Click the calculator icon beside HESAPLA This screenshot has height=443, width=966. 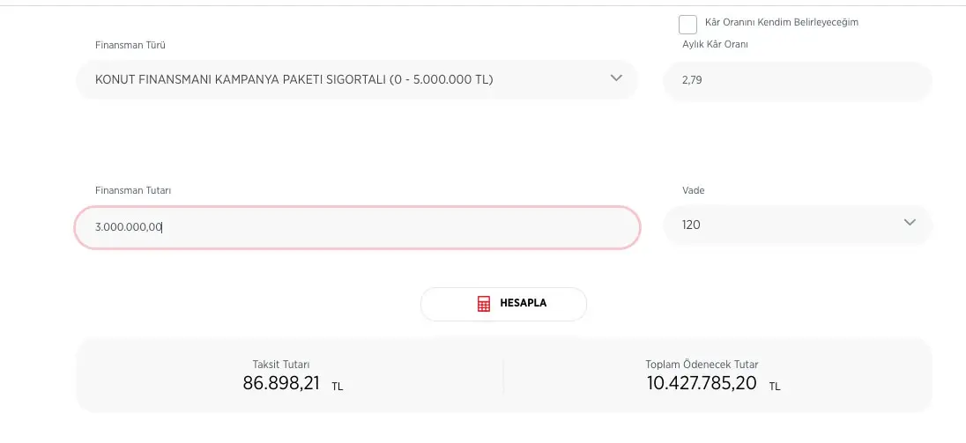483,304
